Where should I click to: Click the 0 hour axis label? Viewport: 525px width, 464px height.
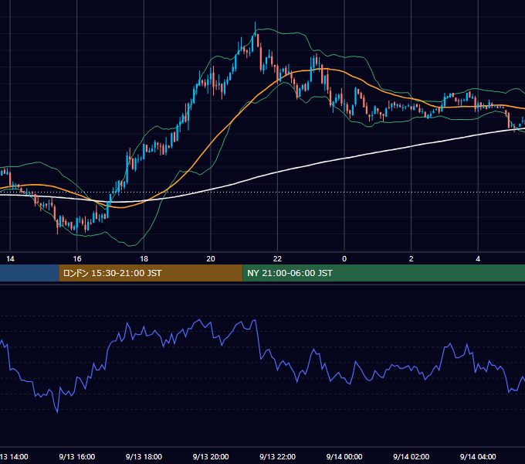(344, 259)
